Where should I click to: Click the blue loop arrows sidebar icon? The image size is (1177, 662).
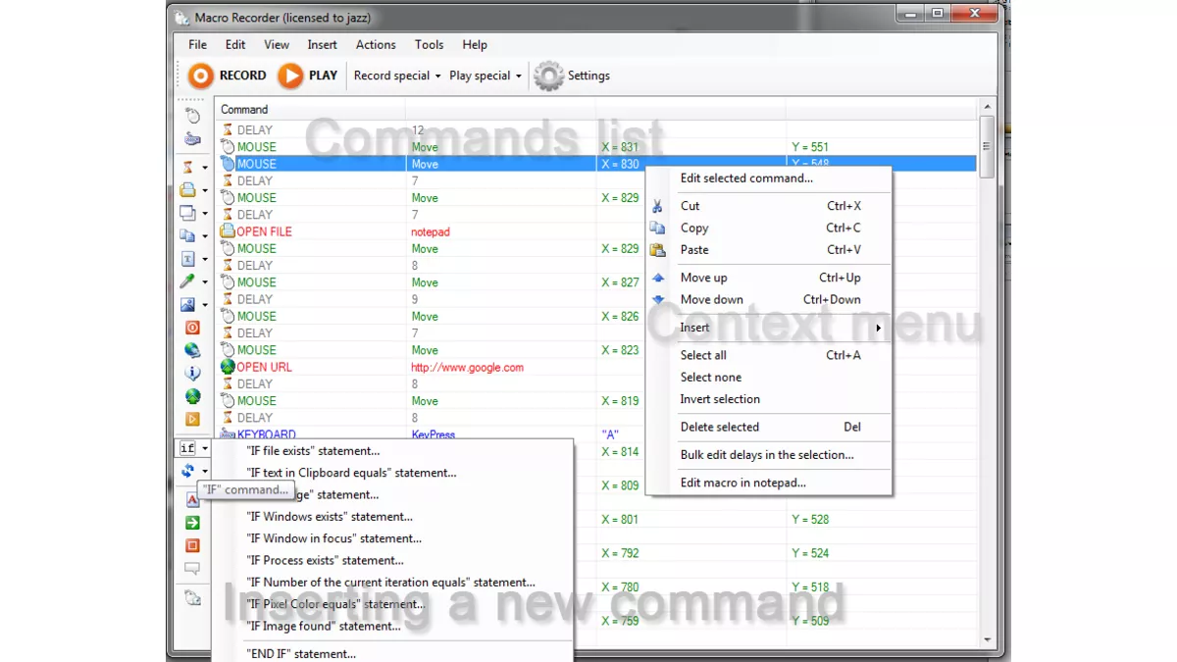coord(188,472)
